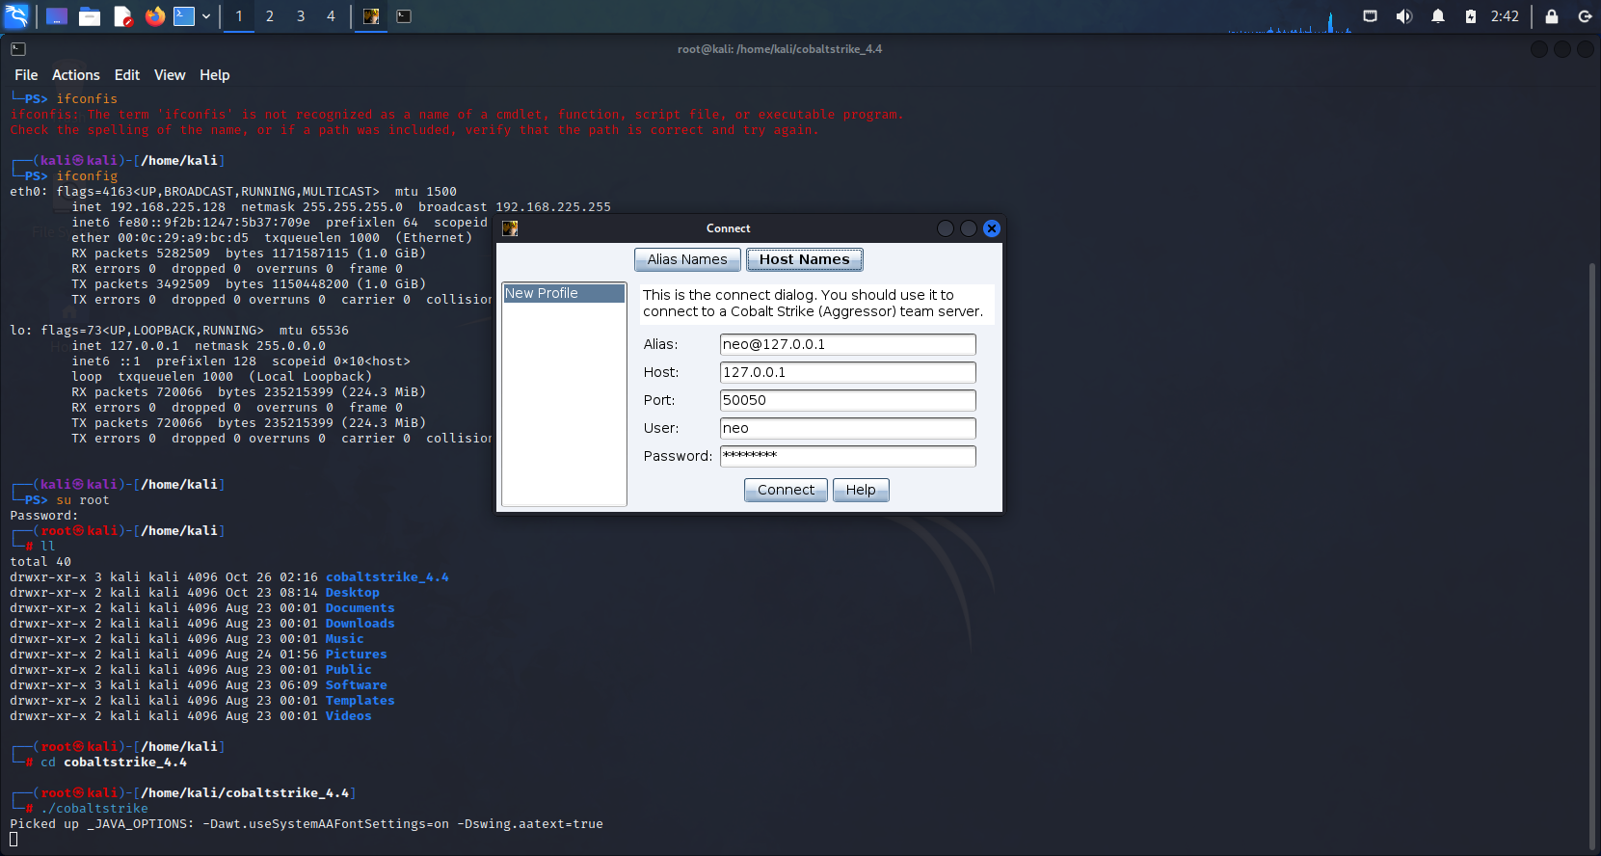Screen dimensions: 1601x856
Task: Click the text editor panel icon
Action: pos(122,16)
